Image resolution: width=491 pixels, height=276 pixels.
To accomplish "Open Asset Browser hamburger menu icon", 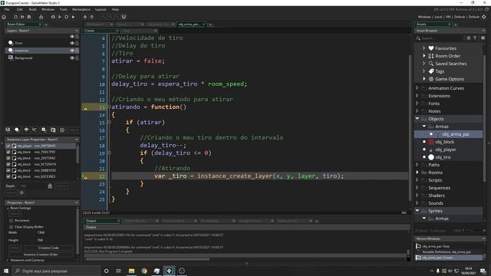I will [x=483, y=38].
